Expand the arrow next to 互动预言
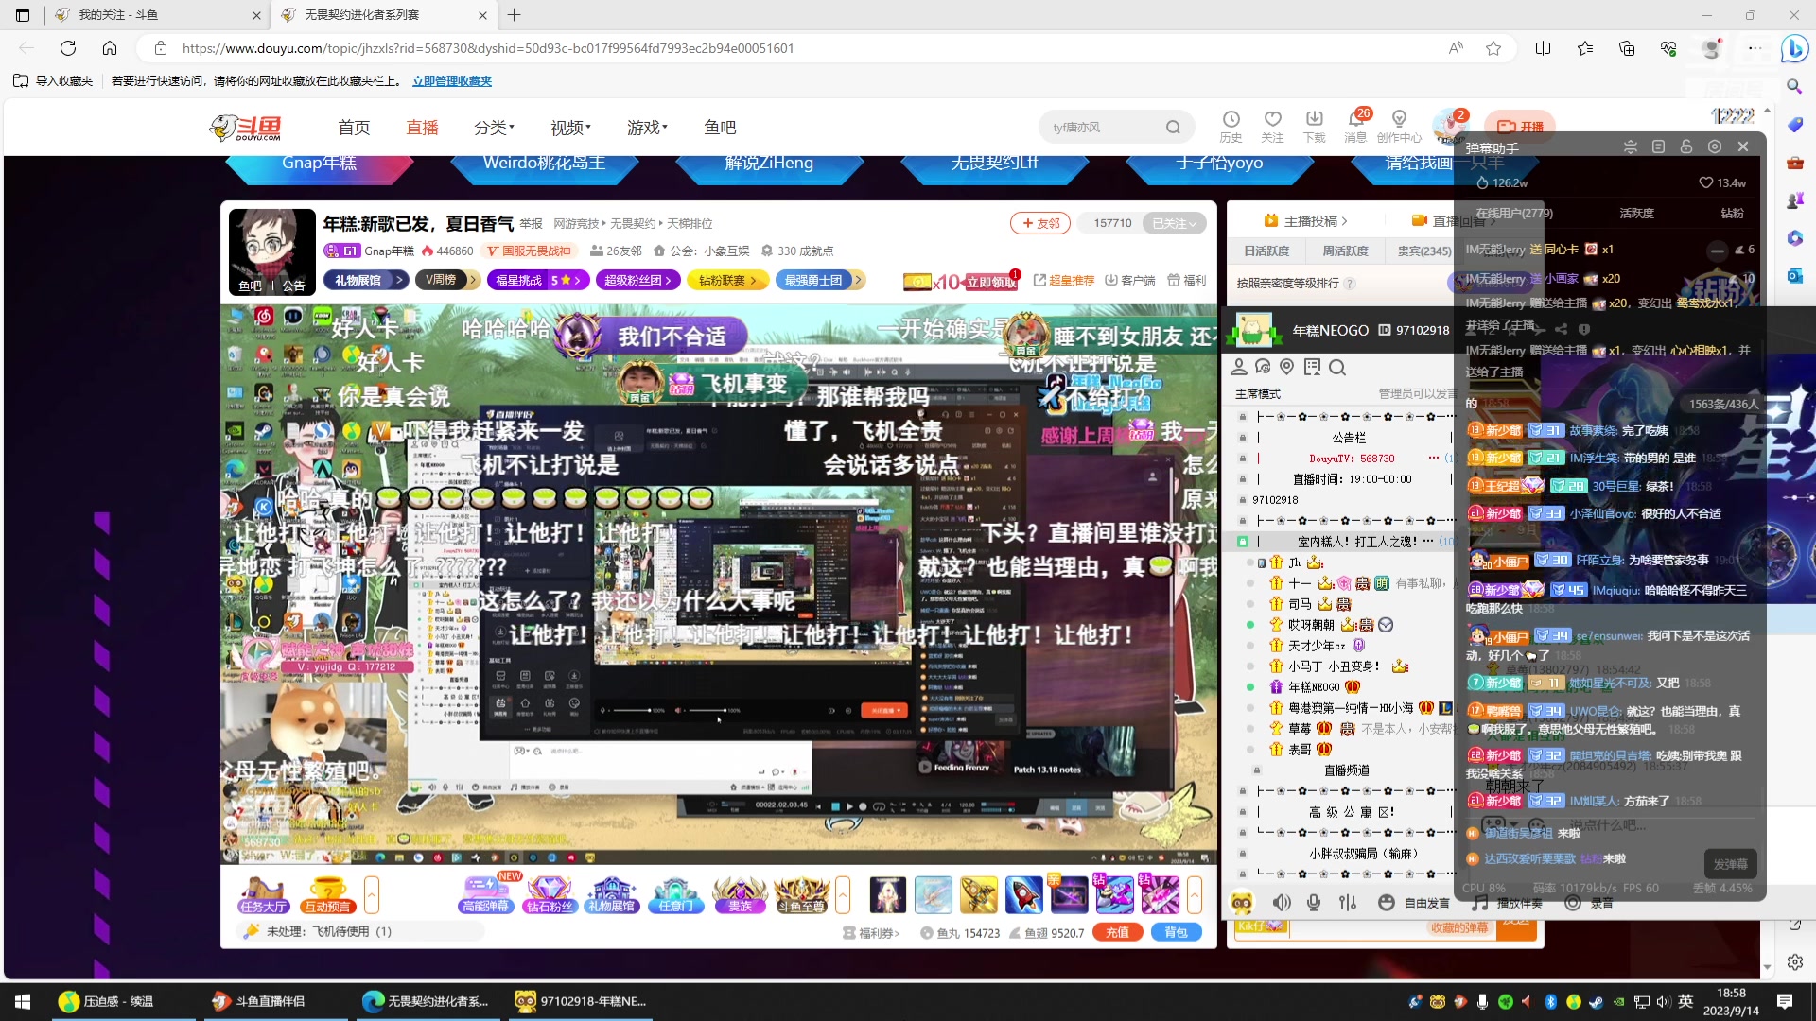The width and height of the screenshot is (1816, 1021). [x=372, y=894]
